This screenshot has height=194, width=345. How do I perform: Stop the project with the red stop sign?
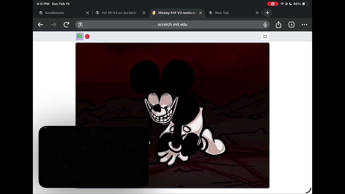[87, 36]
